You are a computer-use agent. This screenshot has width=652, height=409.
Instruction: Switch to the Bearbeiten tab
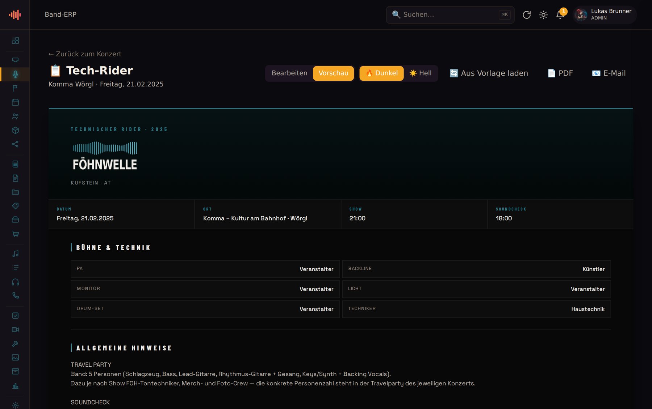(x=289, y=73)
